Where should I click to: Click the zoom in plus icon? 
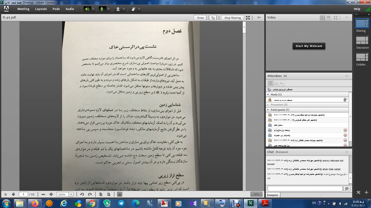51,194
